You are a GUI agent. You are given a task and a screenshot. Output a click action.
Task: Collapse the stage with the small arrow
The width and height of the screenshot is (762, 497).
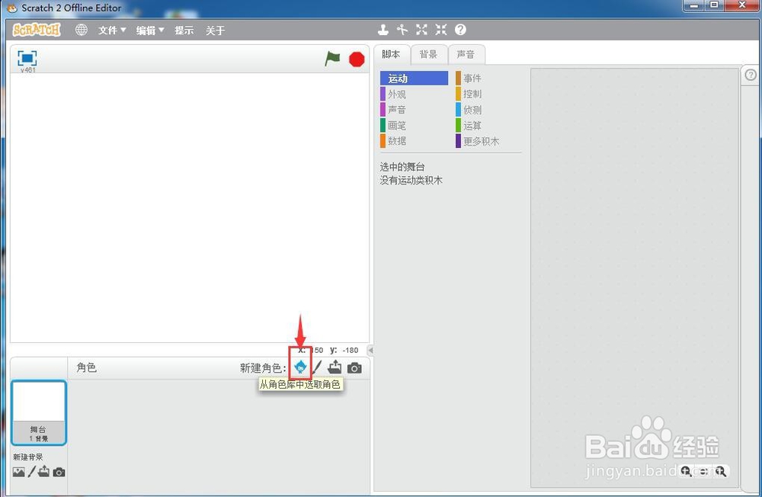(370, 351)
